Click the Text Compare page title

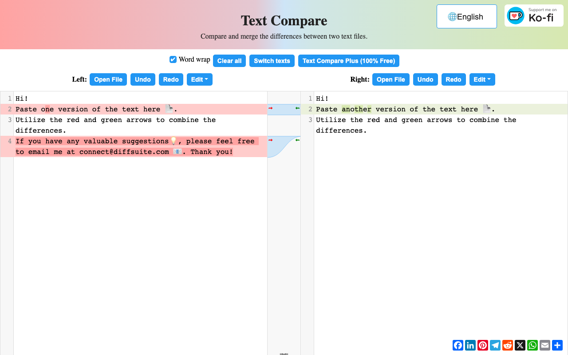pos(284,20)
